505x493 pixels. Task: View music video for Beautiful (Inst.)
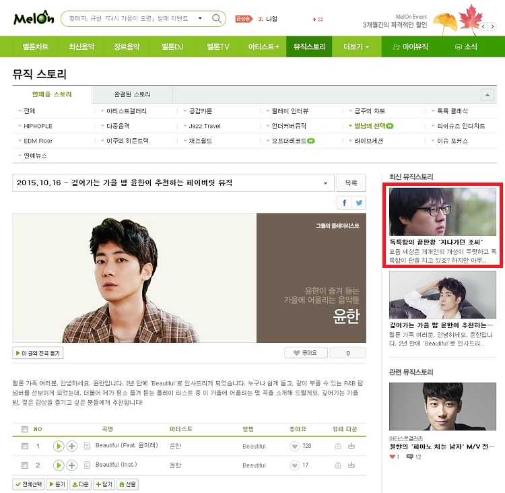338,465
